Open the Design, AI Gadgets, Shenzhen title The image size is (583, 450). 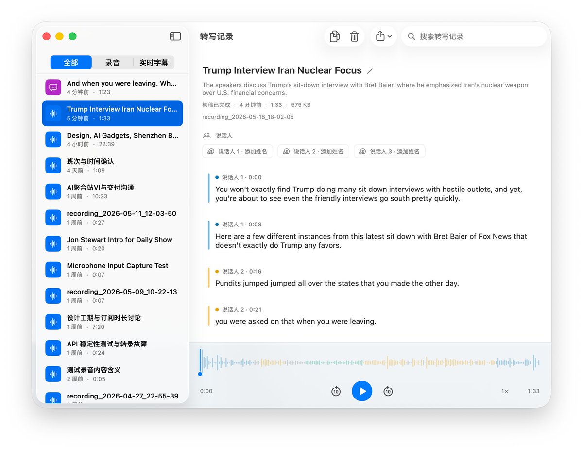[x=122, y=136]
